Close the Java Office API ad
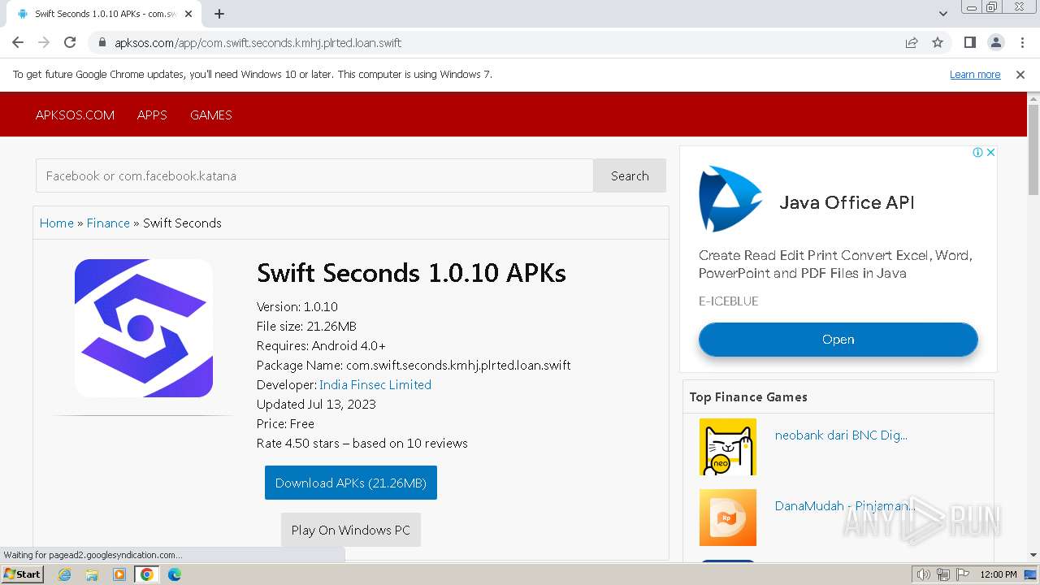 coord(990,152)
